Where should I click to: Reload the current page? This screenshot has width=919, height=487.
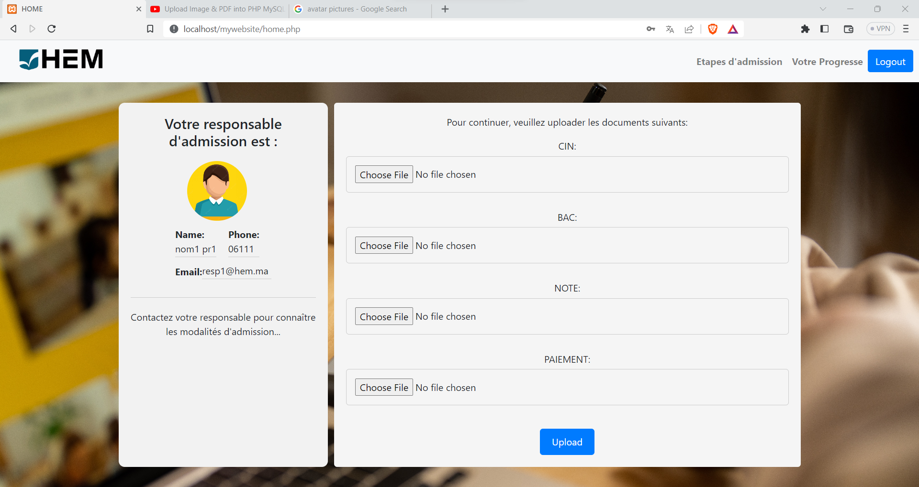click(x=51, y=29)
